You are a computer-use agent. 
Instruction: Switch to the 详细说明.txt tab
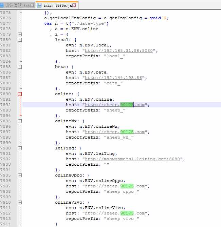click(17, 5)
